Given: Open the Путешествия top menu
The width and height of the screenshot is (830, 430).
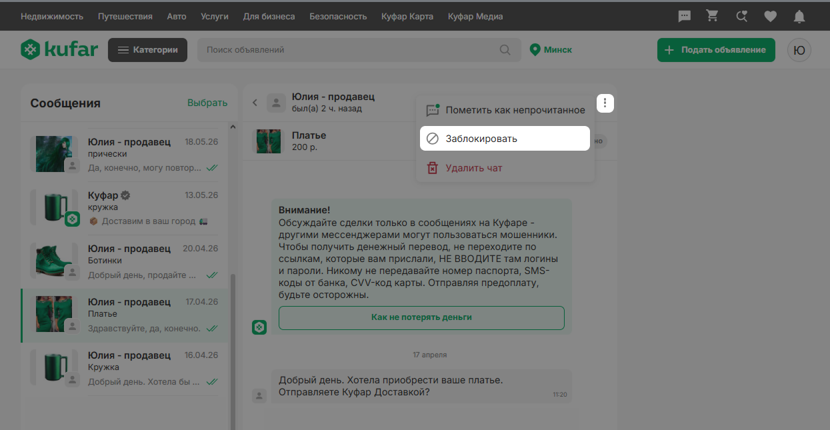Looking at the screenshot, I should pyautogui.click(x=125, y=16).
